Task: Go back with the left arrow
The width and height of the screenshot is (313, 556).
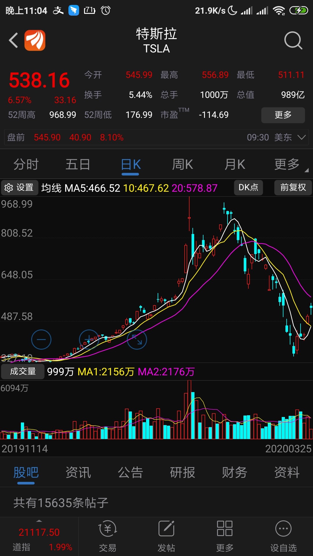Action: [13, 40]
